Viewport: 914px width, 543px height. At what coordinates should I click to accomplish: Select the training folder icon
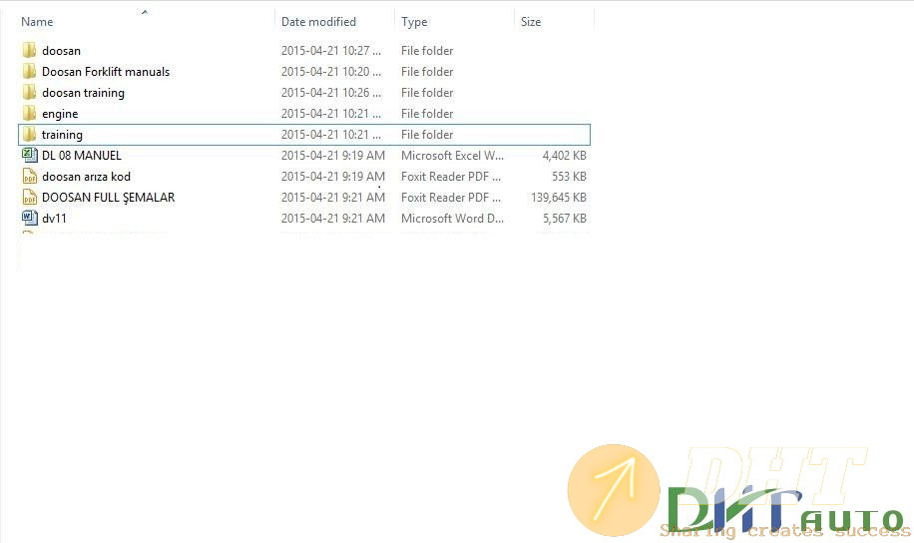tap(29, 134)
